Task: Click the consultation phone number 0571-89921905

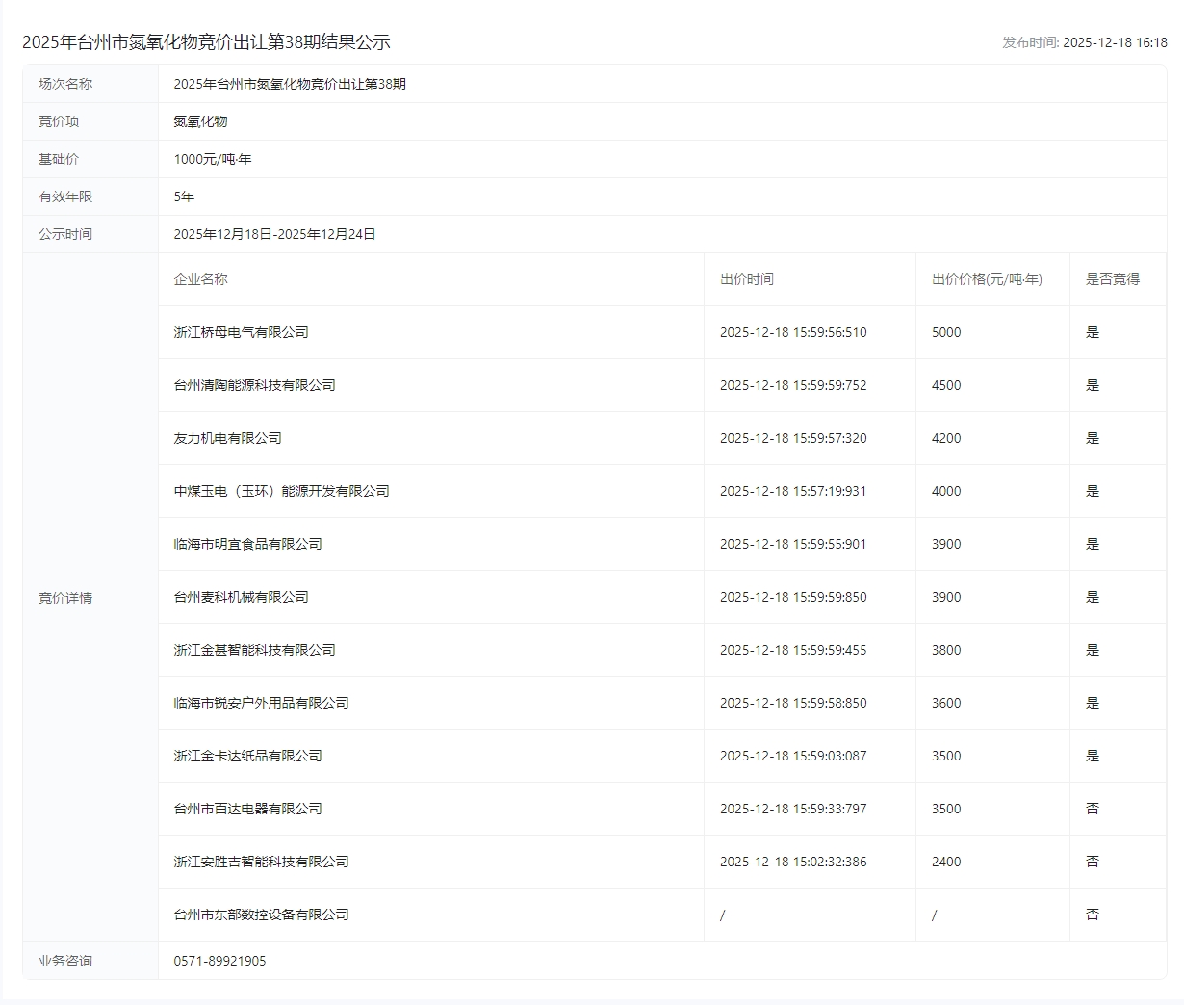Action: click(219, 961)
